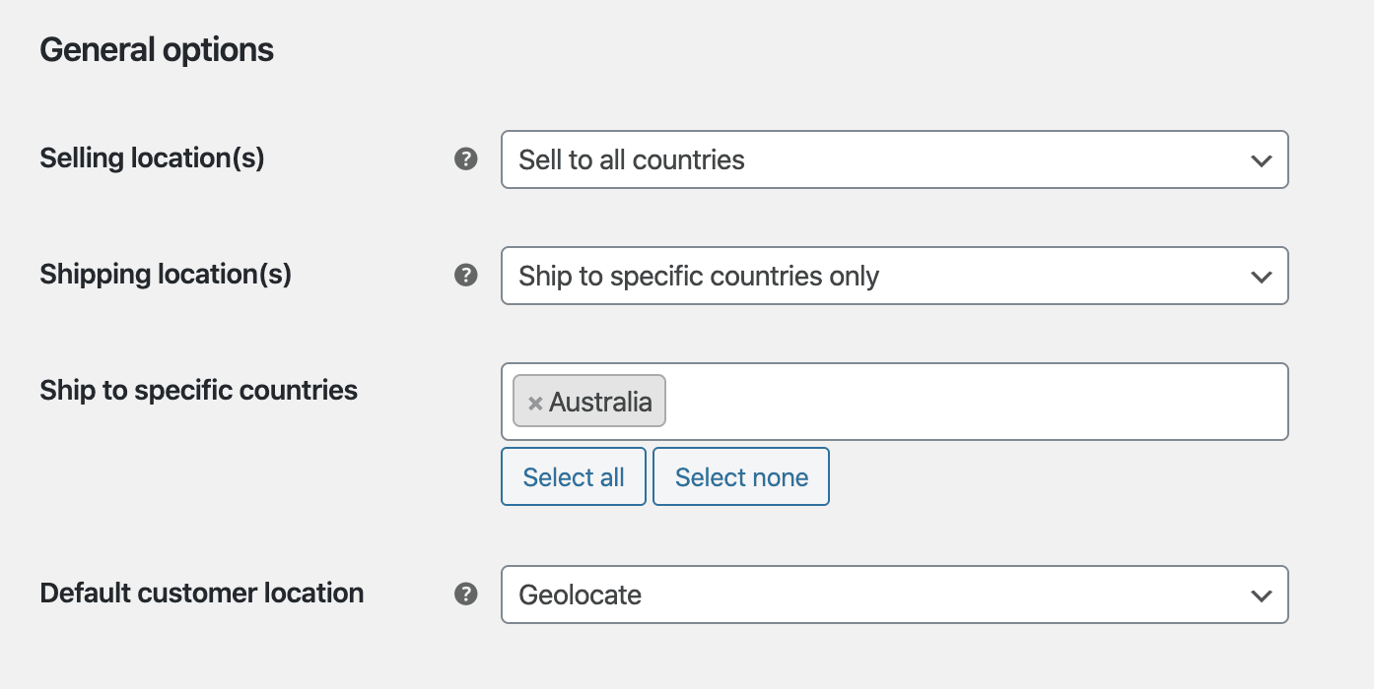This screenshot has height=689, width=1374.
Task: Click the chevron arrow on Shipping location(s) dropdown
Action: [x=1261, y=277]
